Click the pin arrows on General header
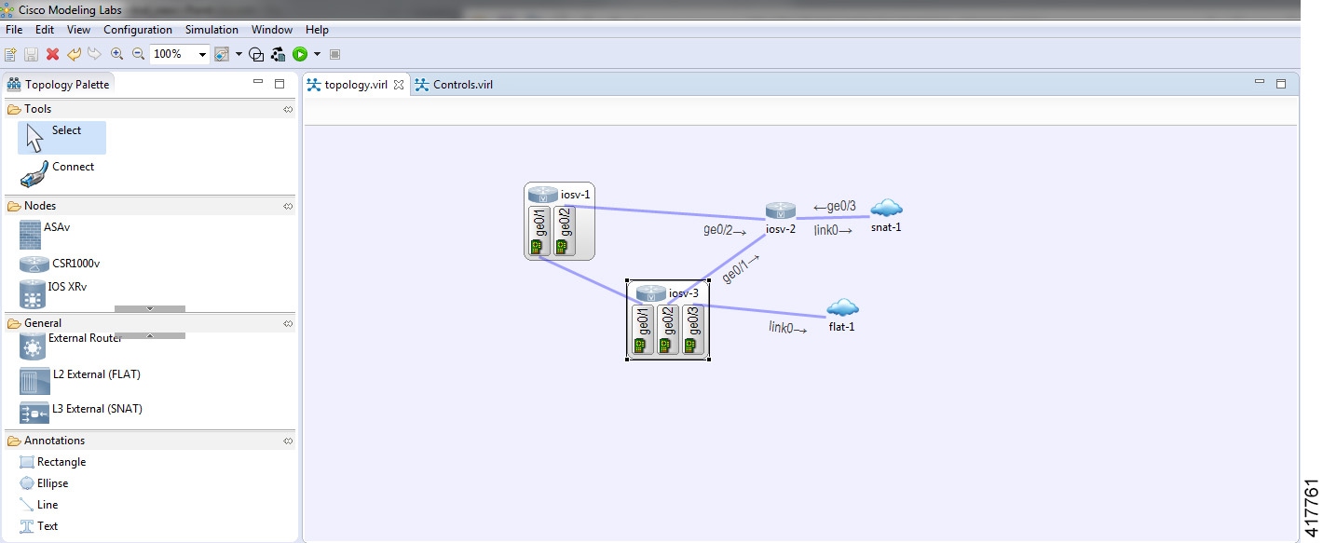 click(x=288, y=324)
